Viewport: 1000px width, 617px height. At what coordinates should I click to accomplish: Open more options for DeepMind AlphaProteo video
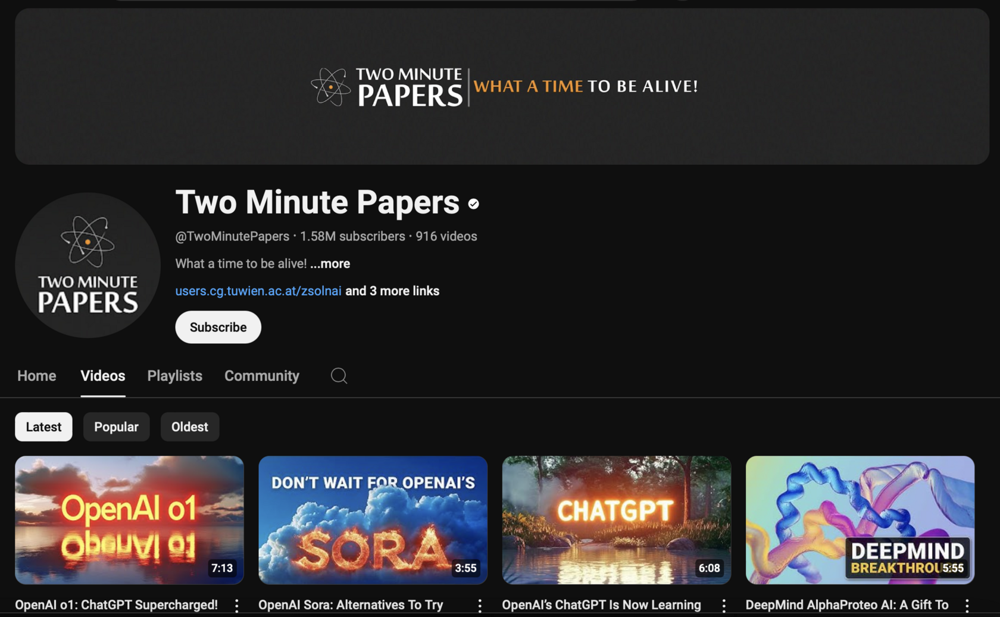click(967, 605)
